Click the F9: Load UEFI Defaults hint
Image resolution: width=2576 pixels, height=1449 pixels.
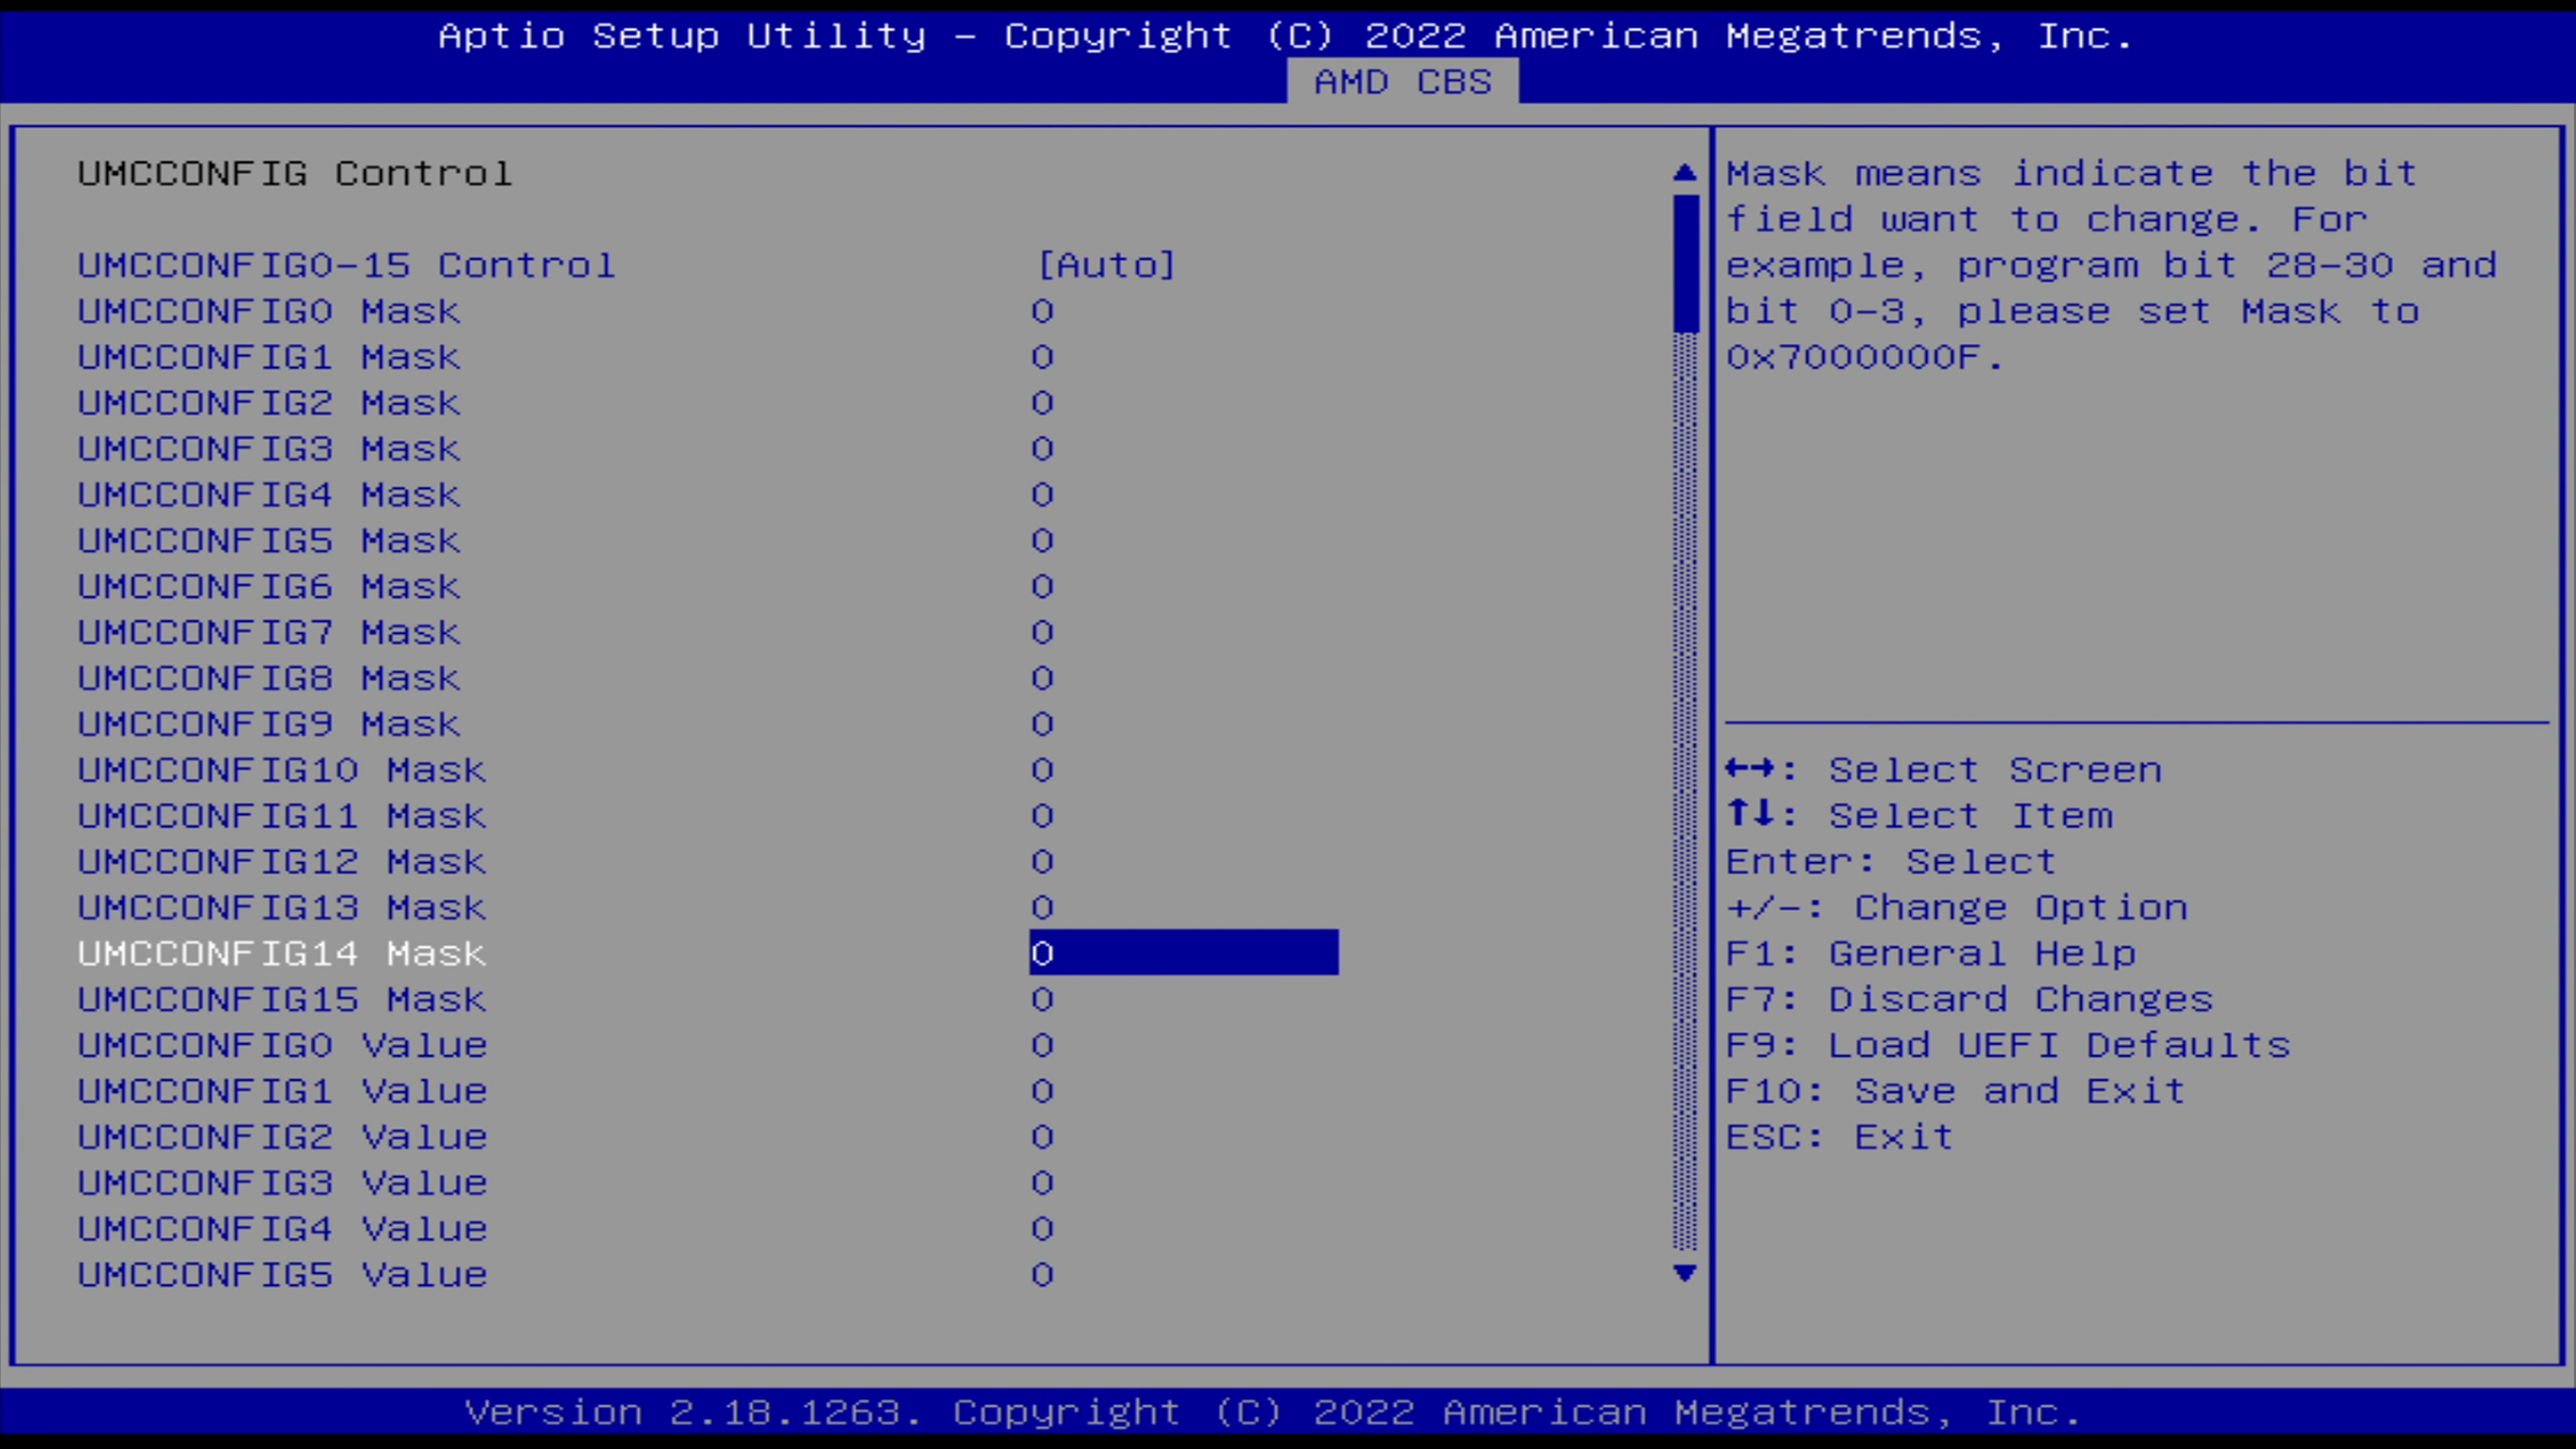pos(2008,1045)
